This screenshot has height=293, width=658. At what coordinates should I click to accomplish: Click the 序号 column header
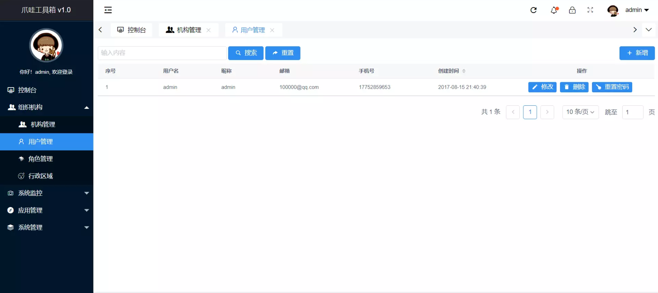[110, 71]
